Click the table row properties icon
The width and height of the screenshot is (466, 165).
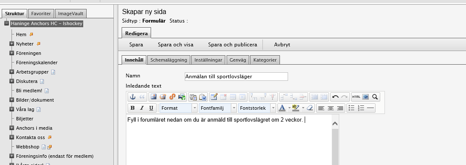pyautogui.click(x=233, y=97)
